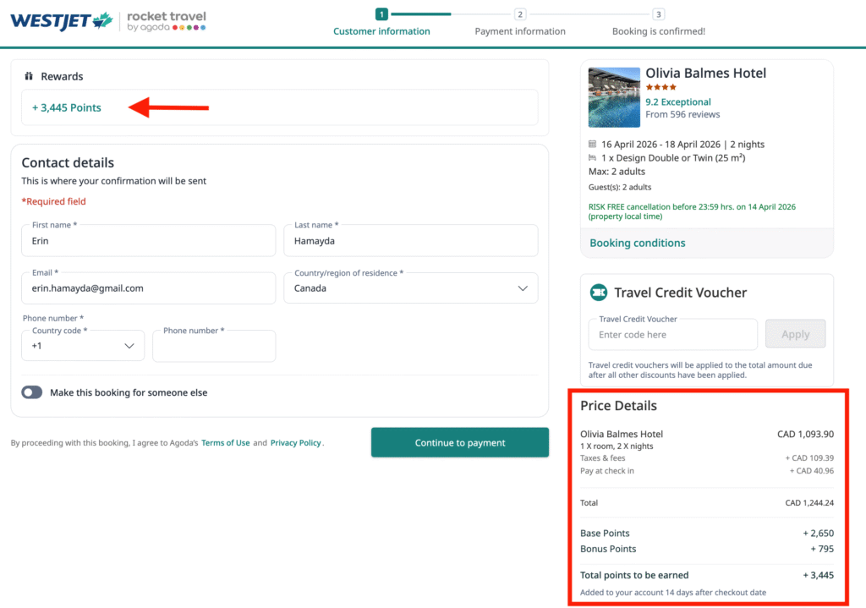Select the Payment information step label

pos(520,30)
